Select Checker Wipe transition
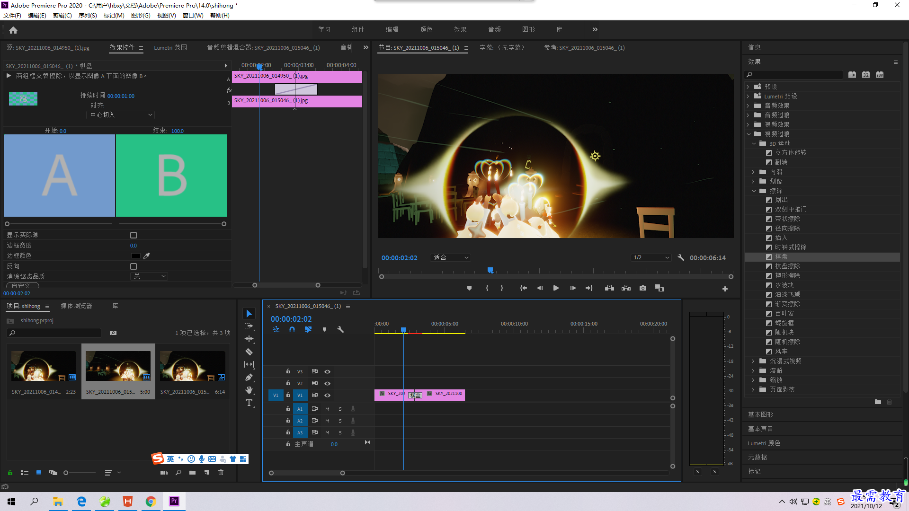Screen dimensions: 909x511 click(787, 266)
